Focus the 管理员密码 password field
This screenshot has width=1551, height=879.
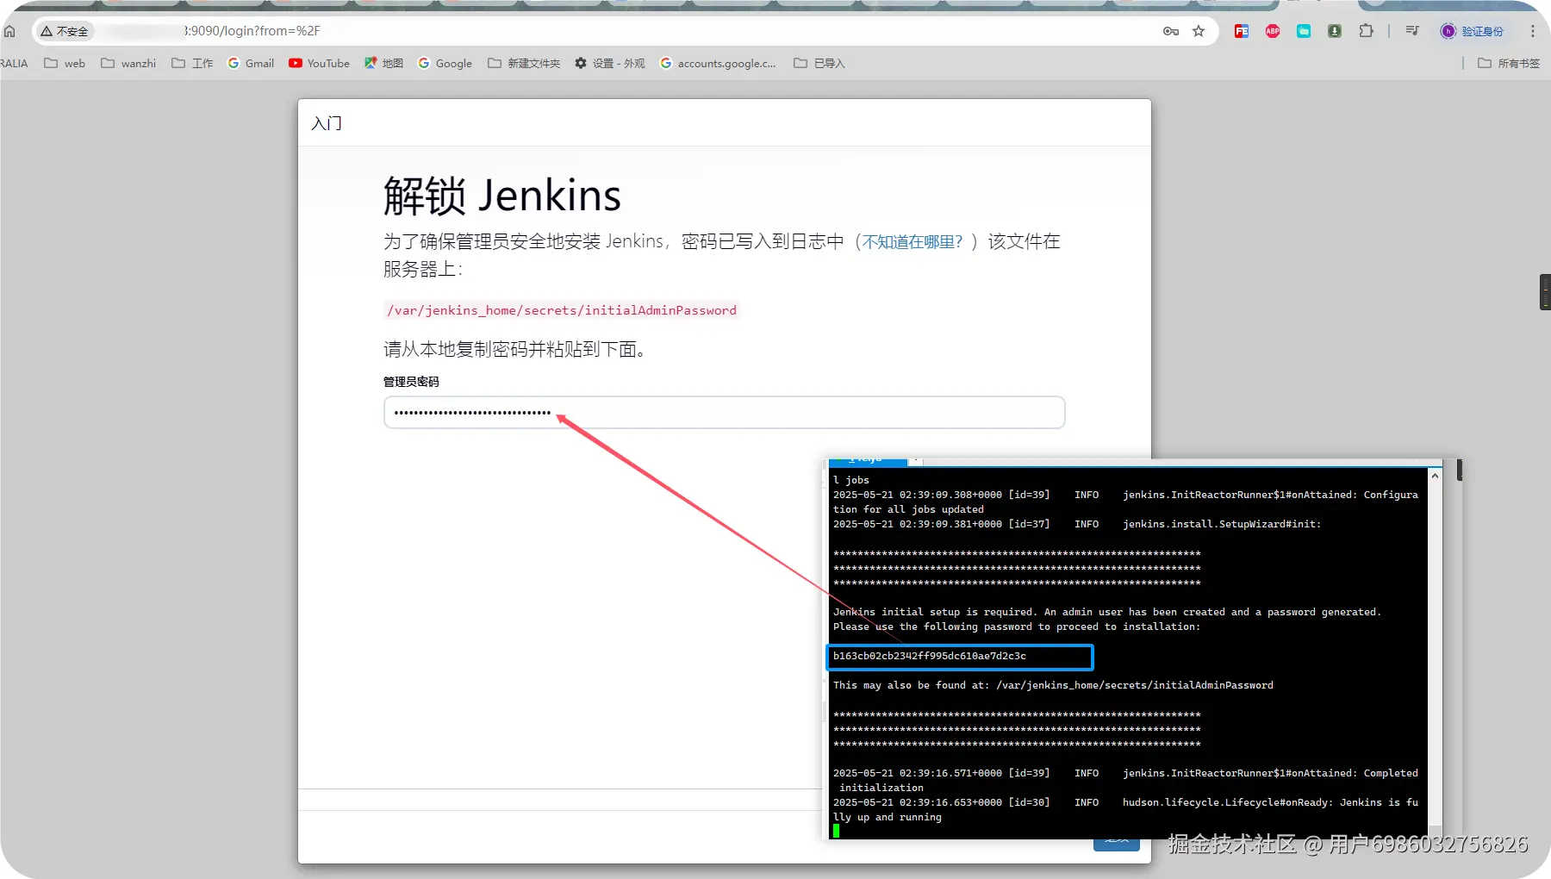[724, 413]
